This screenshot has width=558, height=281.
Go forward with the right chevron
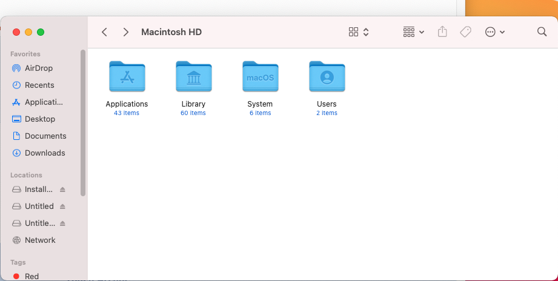pos(125,32)
